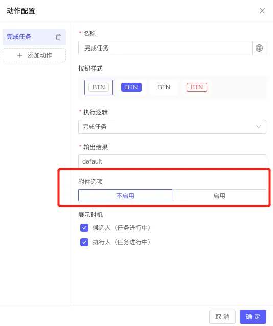Open the 执行逻辑 dropdown
Viewport: 273px width, 326px height.
coord(172,127)
